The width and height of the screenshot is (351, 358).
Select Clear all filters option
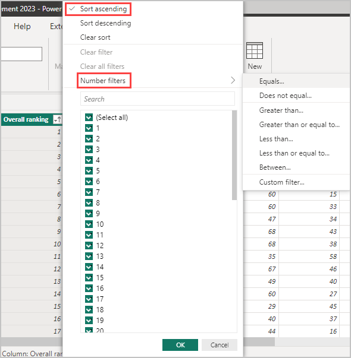click(102, 66)
